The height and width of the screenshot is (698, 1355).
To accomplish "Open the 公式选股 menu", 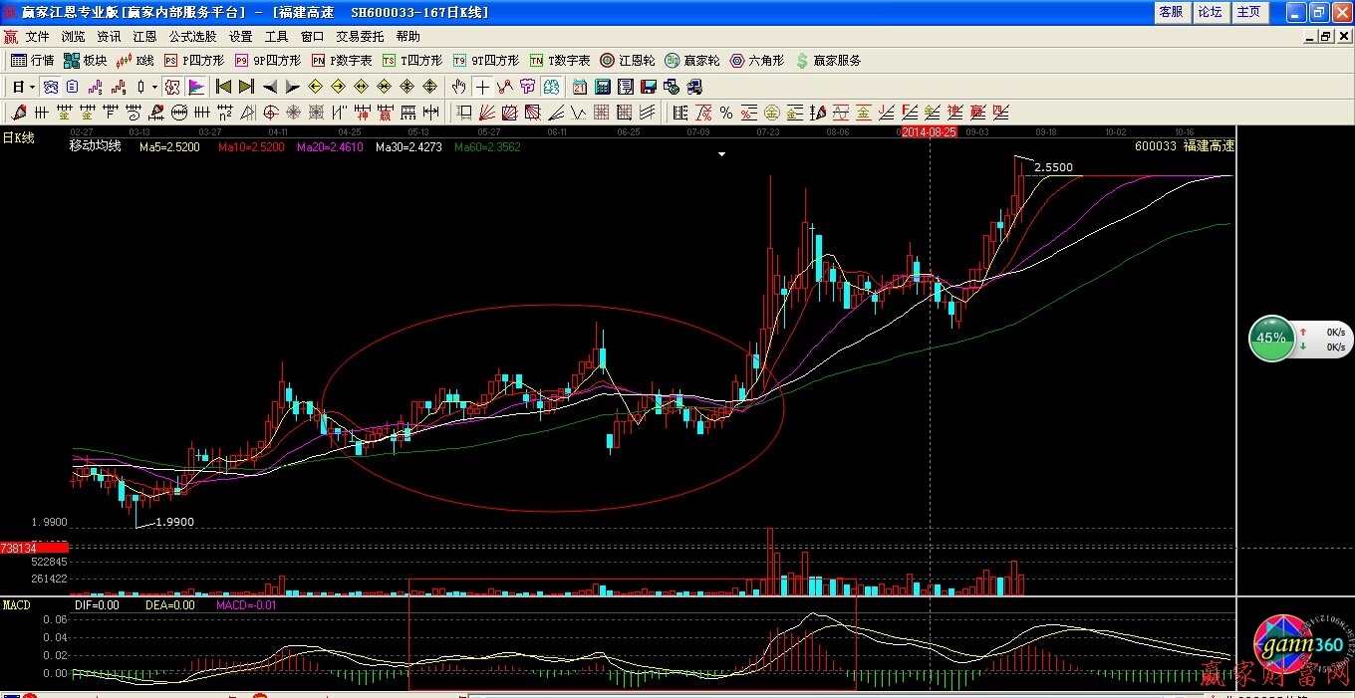I will coord(192,37).
